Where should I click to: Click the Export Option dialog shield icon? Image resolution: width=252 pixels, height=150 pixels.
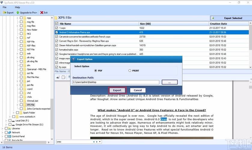coord(74,59)
